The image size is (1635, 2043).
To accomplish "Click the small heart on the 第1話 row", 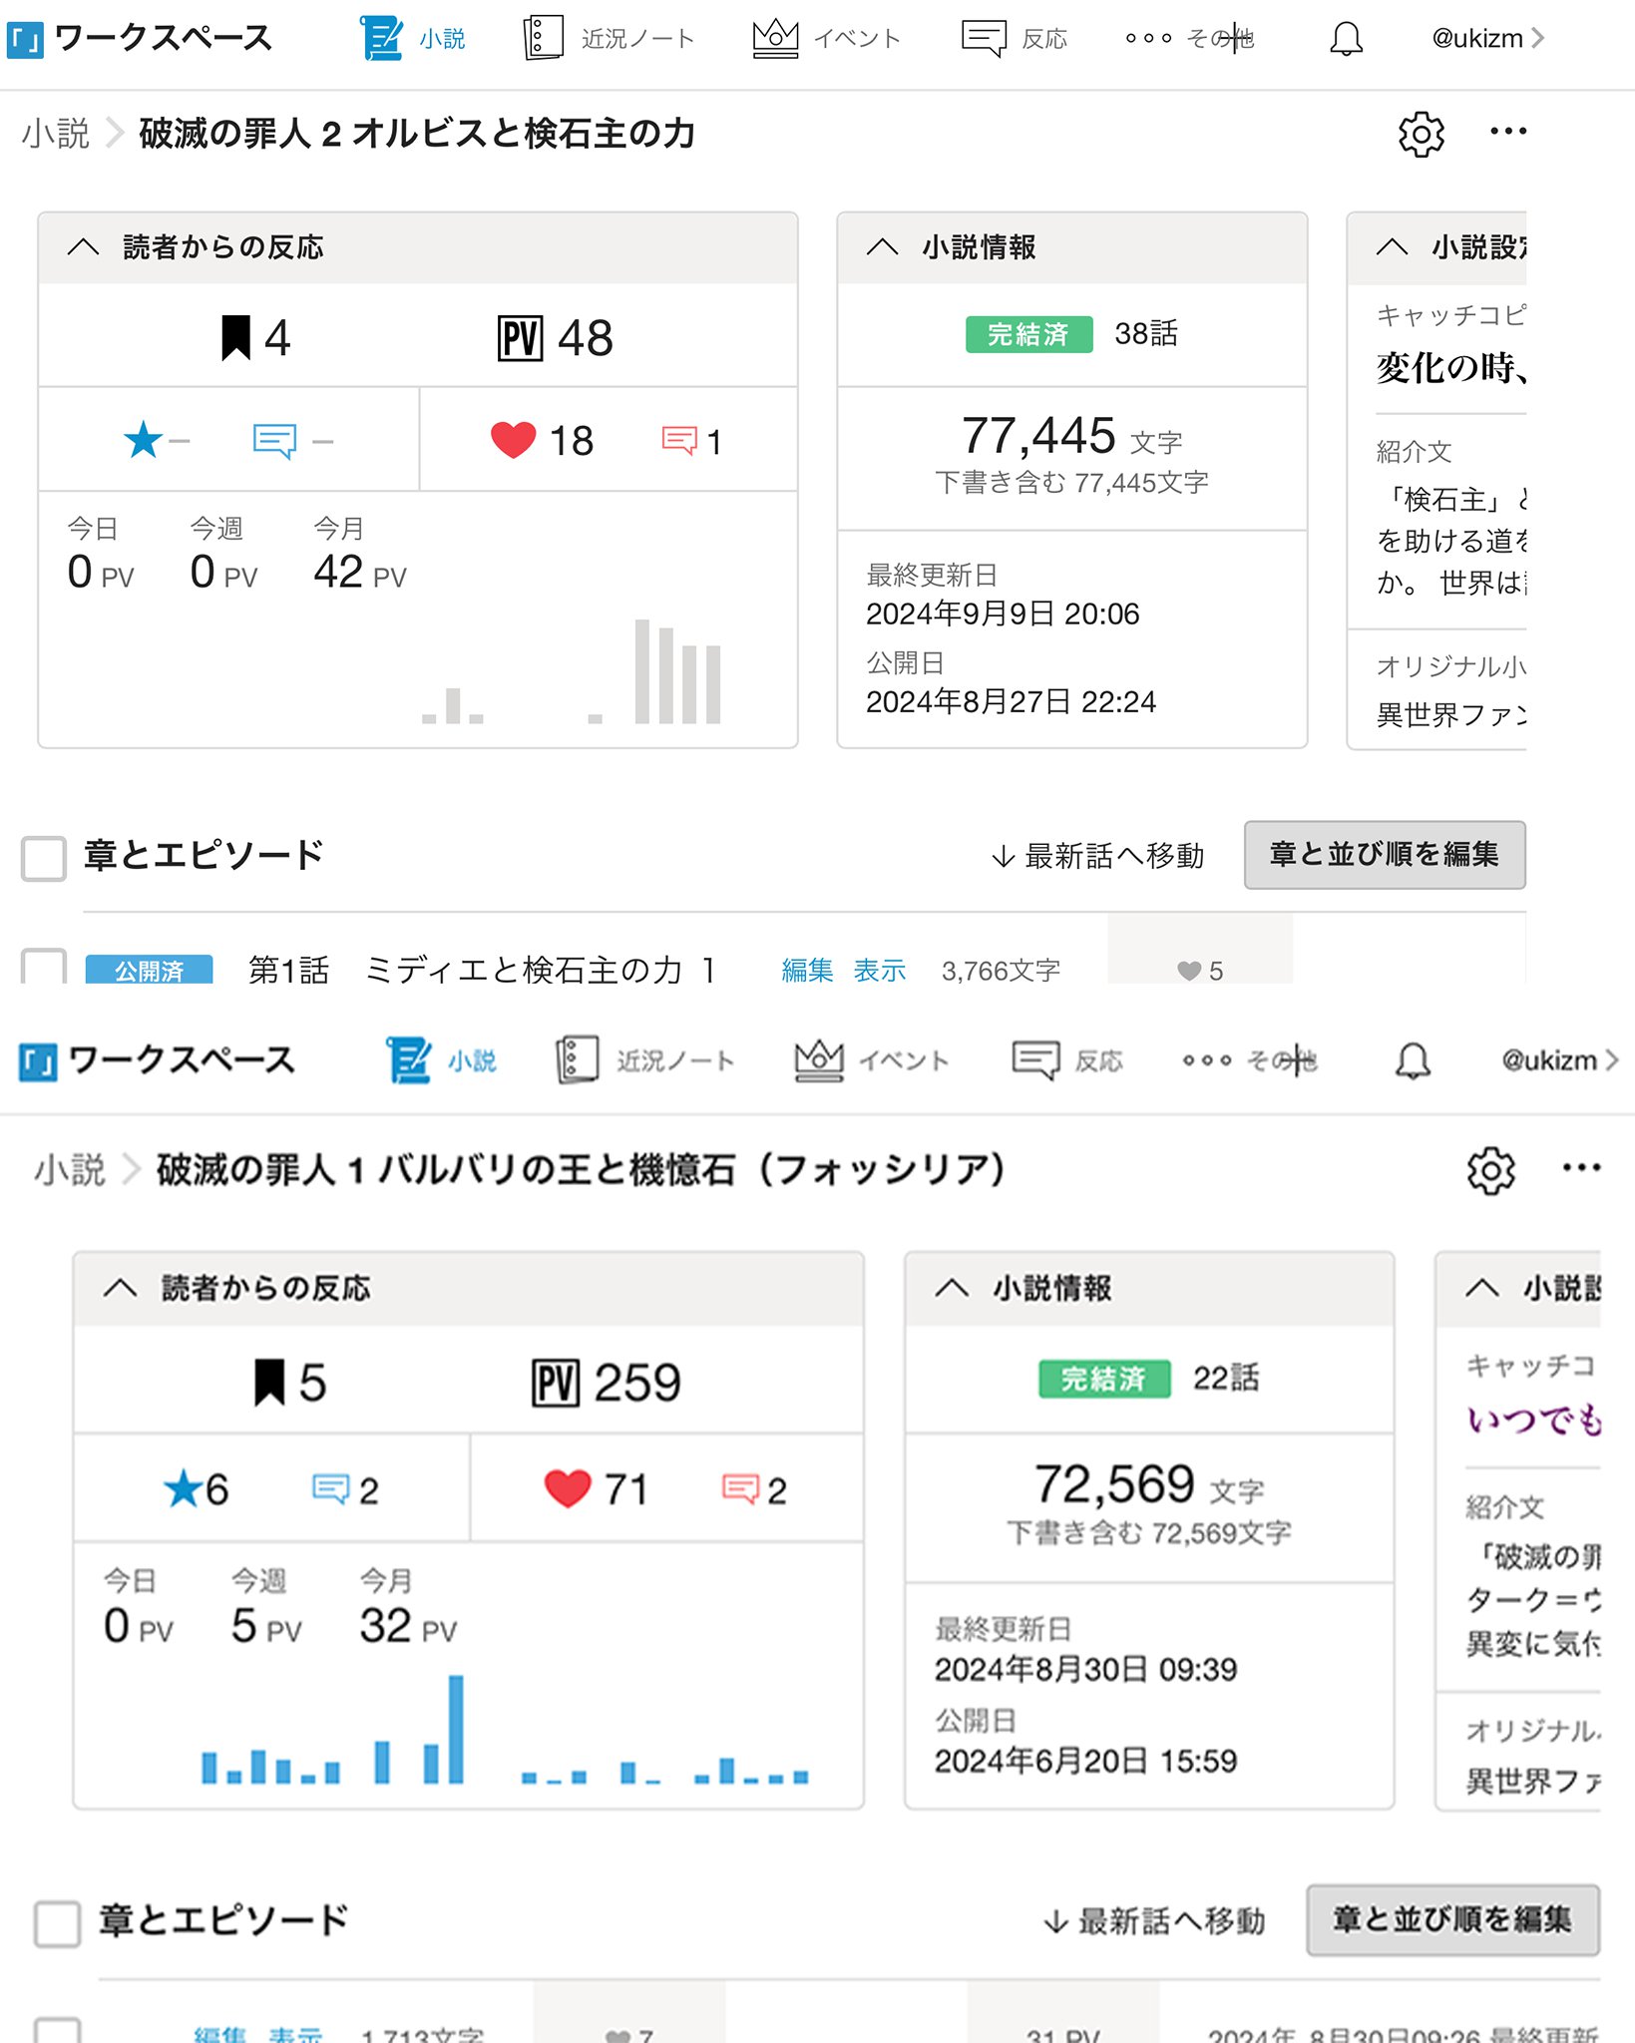I will [x=1188, y=971].
